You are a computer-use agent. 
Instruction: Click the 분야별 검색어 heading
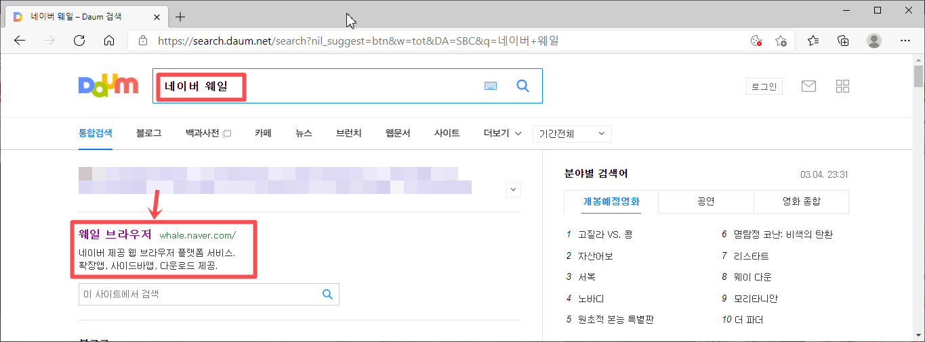[596, 174]
